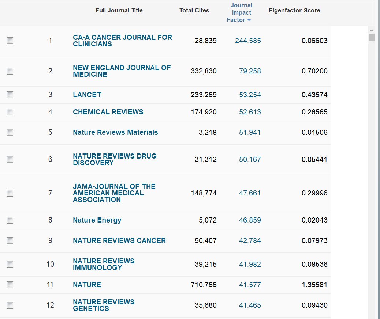Click the sort arrow beside Factor
The image size is (380, 319).
tap(249, 20)
